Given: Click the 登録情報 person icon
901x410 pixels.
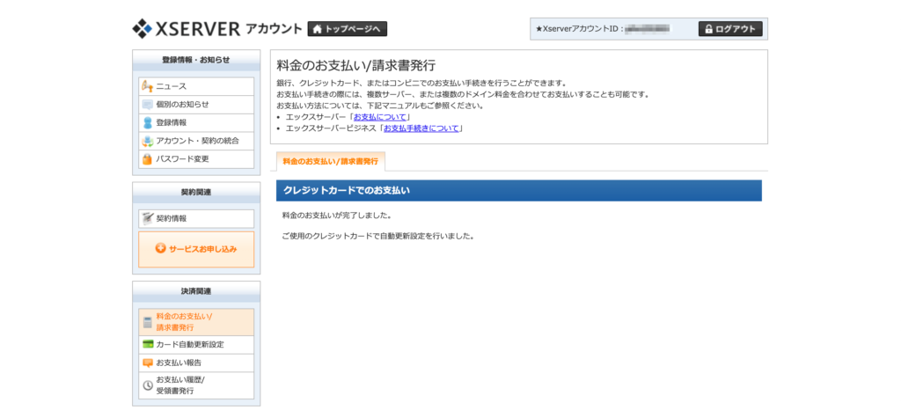Looking at the screenshot, I should pyautogui.click(x=147, y=122).
